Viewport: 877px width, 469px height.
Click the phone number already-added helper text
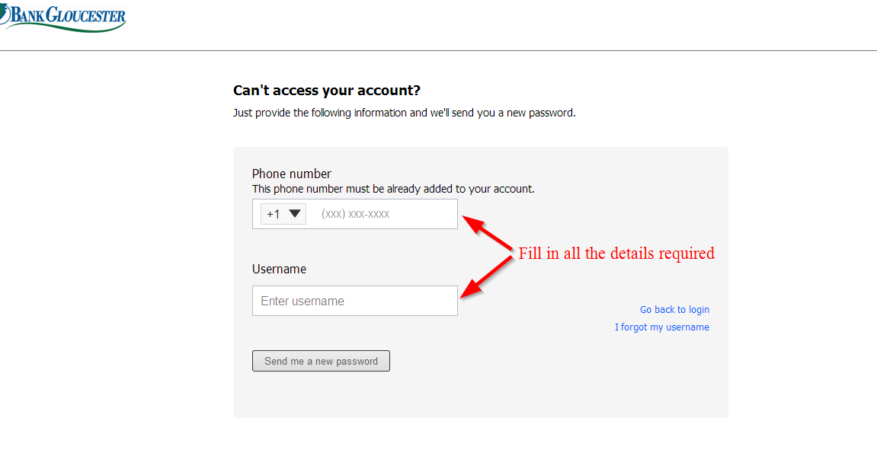pyautogui.click(x=393, y=189)
